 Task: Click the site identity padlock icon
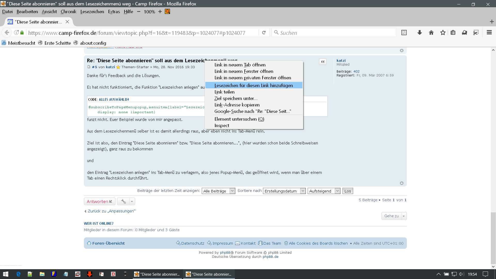pos(22,33)
